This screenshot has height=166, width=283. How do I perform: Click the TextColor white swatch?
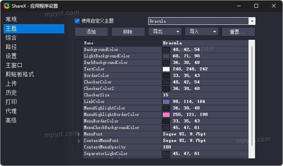(x=166, y=69)
